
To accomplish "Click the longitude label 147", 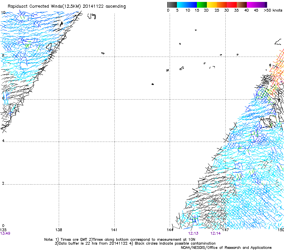I will click(226, 230).
